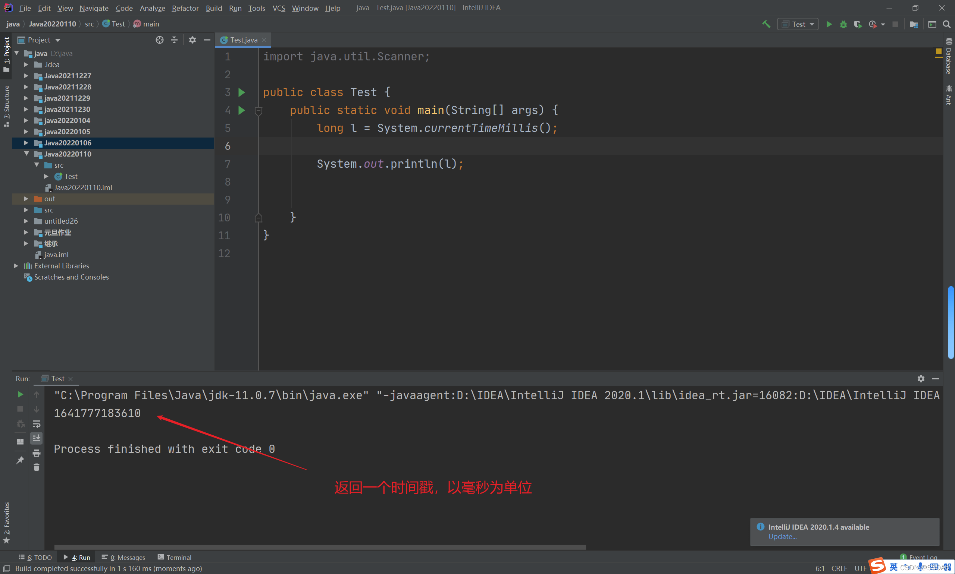Select Java20220110.iml file in tree
The image size is (955, 574).
79,187
